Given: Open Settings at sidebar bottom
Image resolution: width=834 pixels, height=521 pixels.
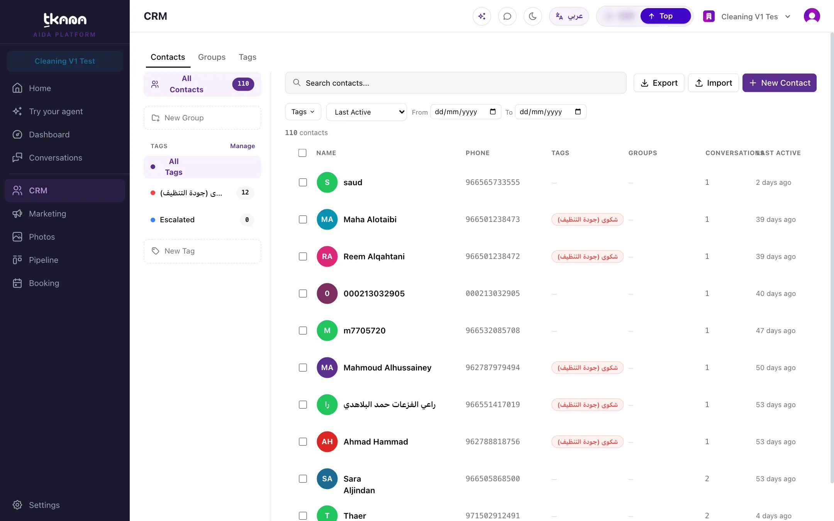Looking at the screenshot, I should (65, 505).
